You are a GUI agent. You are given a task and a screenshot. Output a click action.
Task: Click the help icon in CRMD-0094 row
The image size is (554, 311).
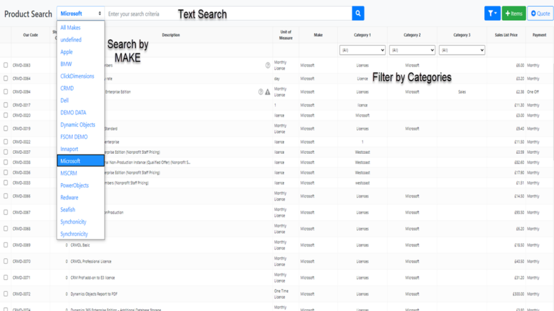pyautogui.click(x=261, y=92)
